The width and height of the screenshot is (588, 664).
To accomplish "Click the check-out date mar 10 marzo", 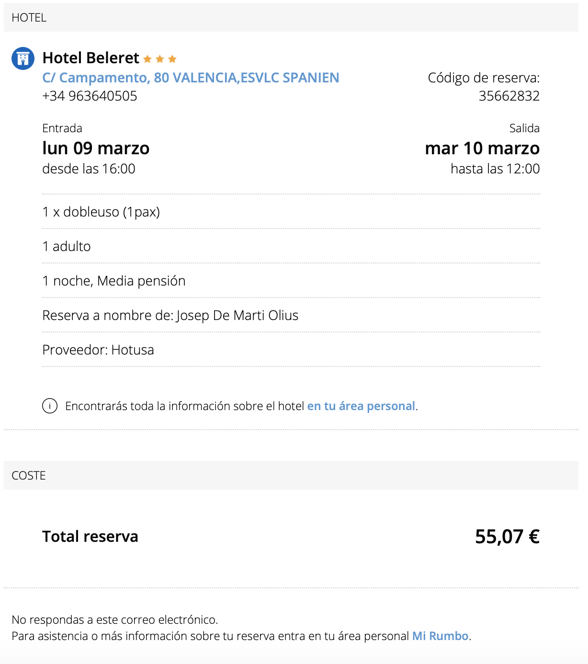I will click(x=482, y=149).
